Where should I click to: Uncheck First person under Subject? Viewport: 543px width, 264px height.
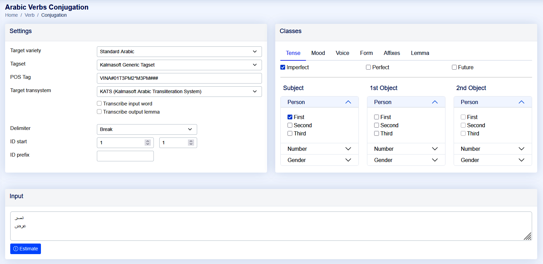[x=290, y=117]
